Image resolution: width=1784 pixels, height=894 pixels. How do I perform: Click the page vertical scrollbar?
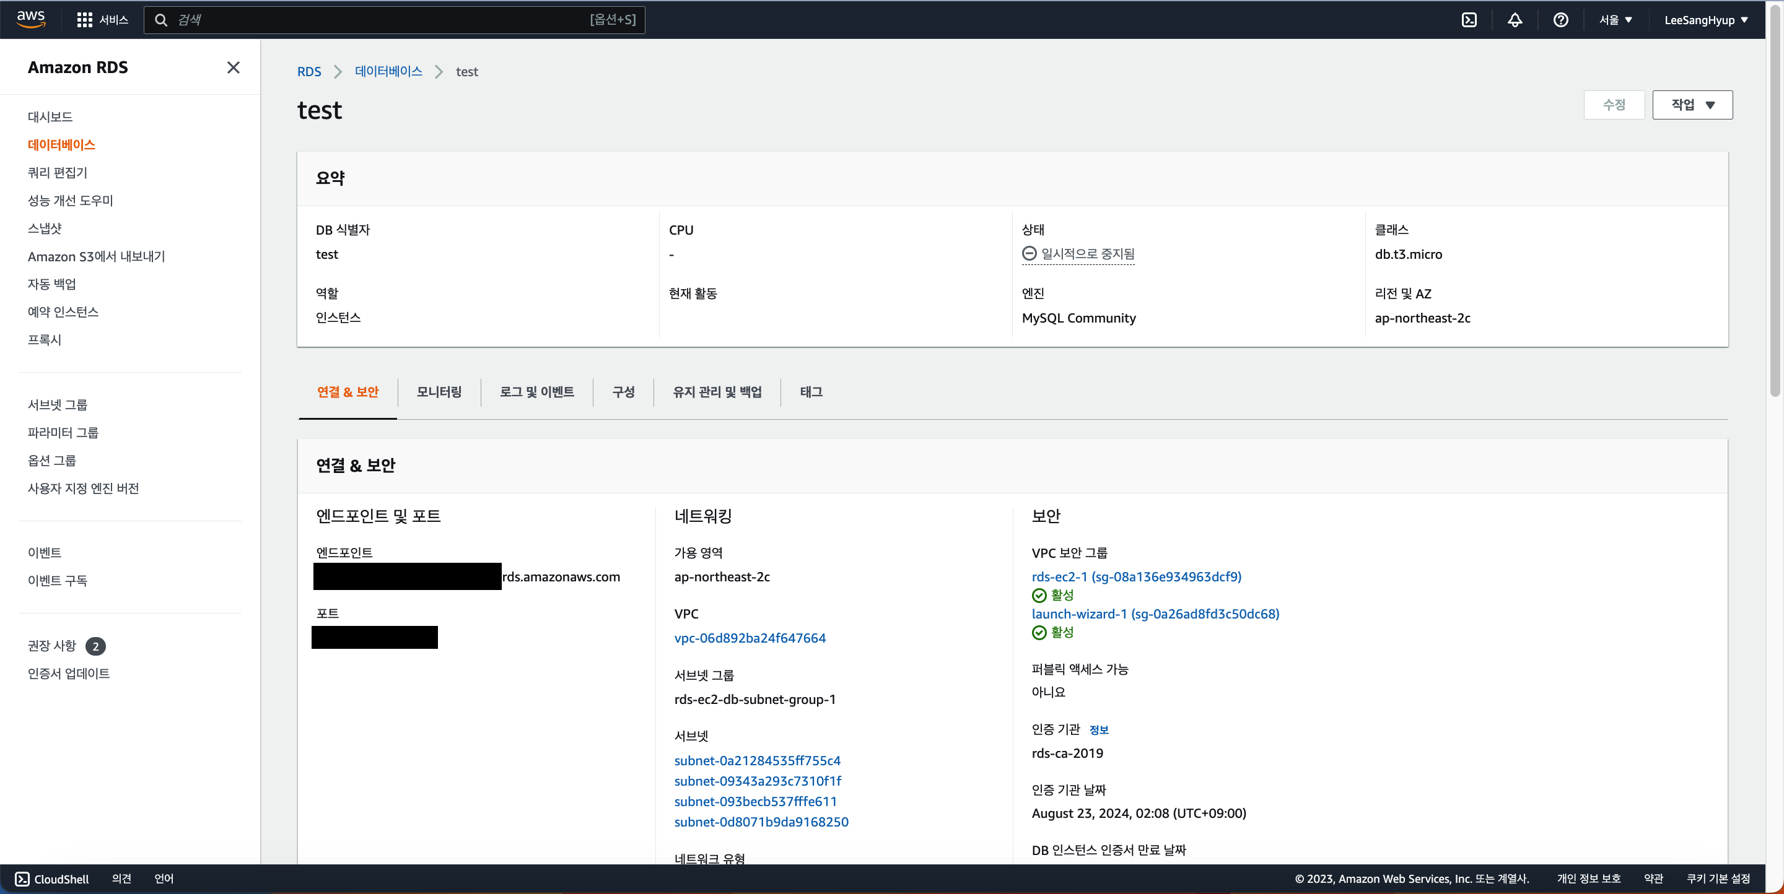[x=1774, y=201]
